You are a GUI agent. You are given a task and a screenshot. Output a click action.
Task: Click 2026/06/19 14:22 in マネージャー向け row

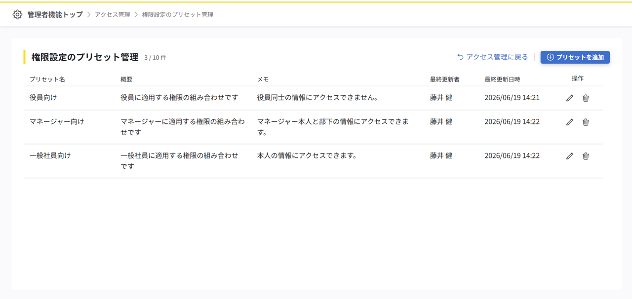pos(512,121)
